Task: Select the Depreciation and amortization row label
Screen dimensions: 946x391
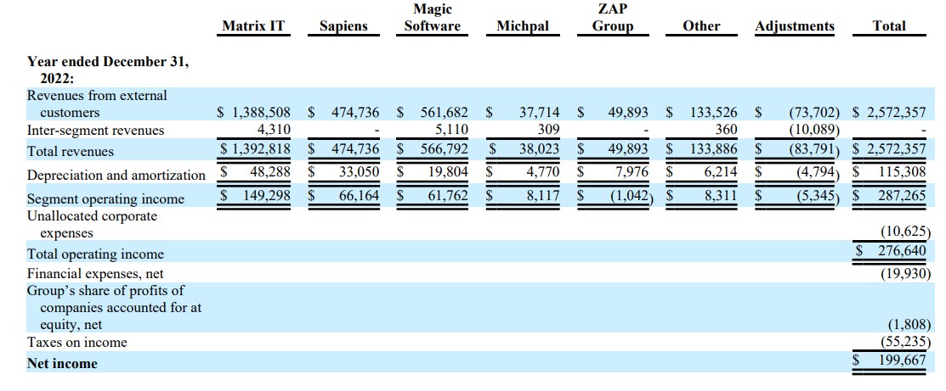Action: point(116,176)
